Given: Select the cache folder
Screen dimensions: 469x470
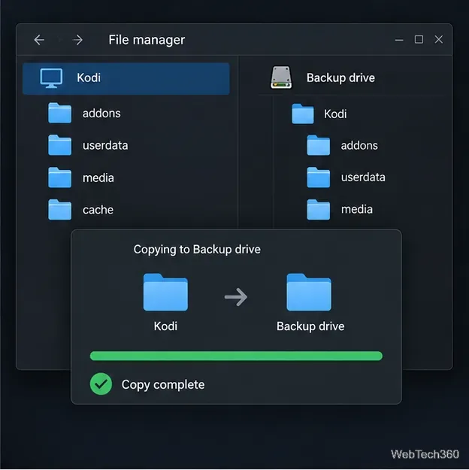Looking at the screenshot, I should 81,210.
